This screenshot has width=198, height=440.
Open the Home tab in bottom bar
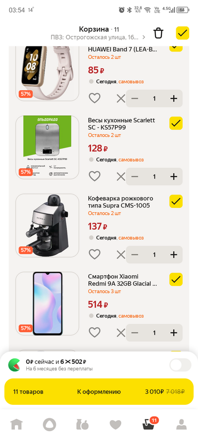(16, 424)
